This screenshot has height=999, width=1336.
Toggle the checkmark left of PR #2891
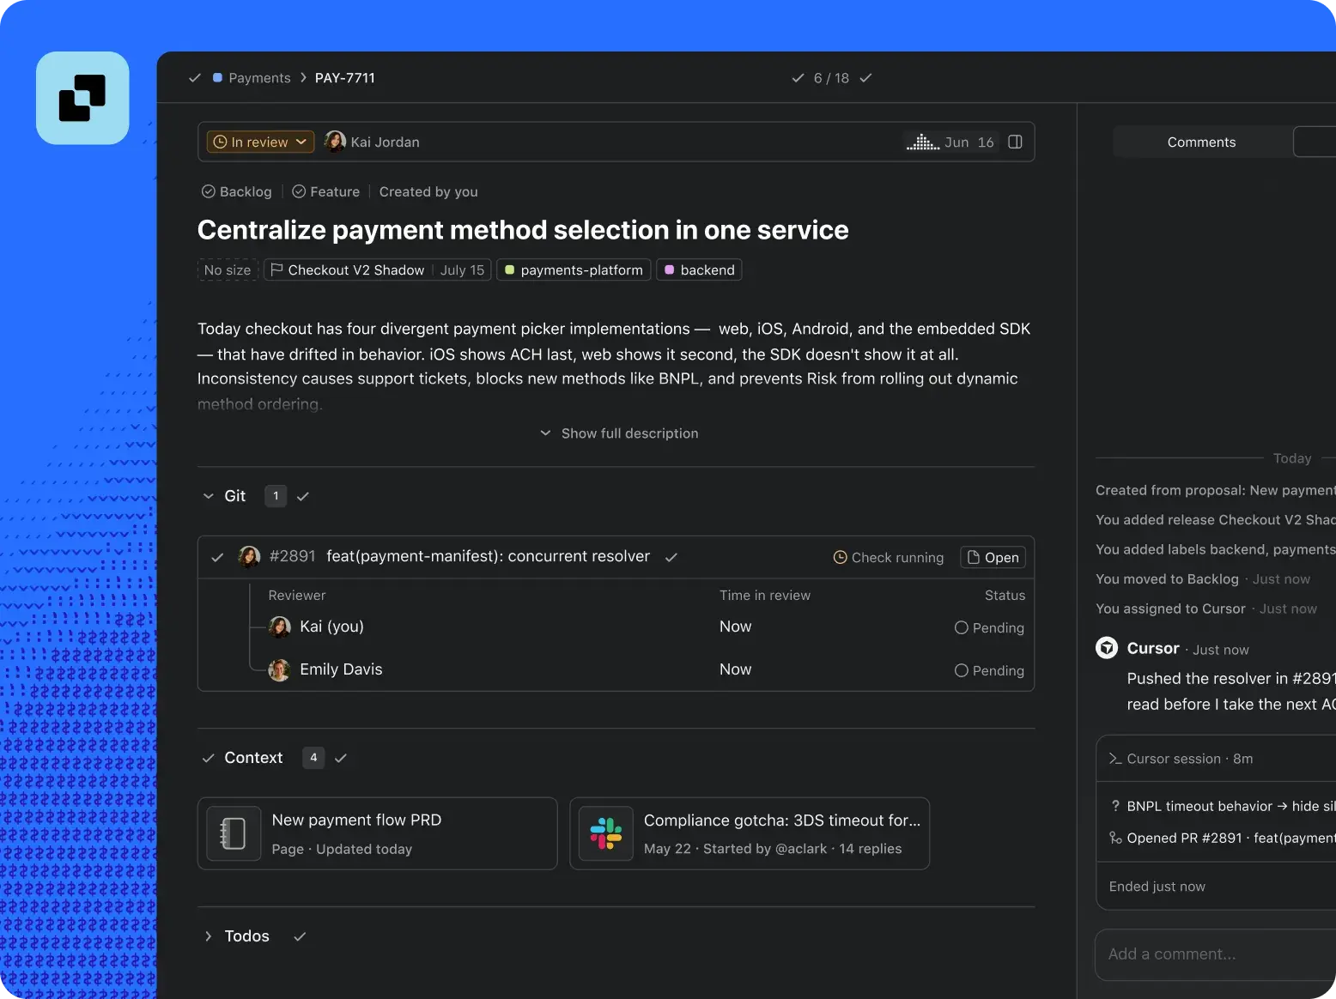[x=217, y=557]
